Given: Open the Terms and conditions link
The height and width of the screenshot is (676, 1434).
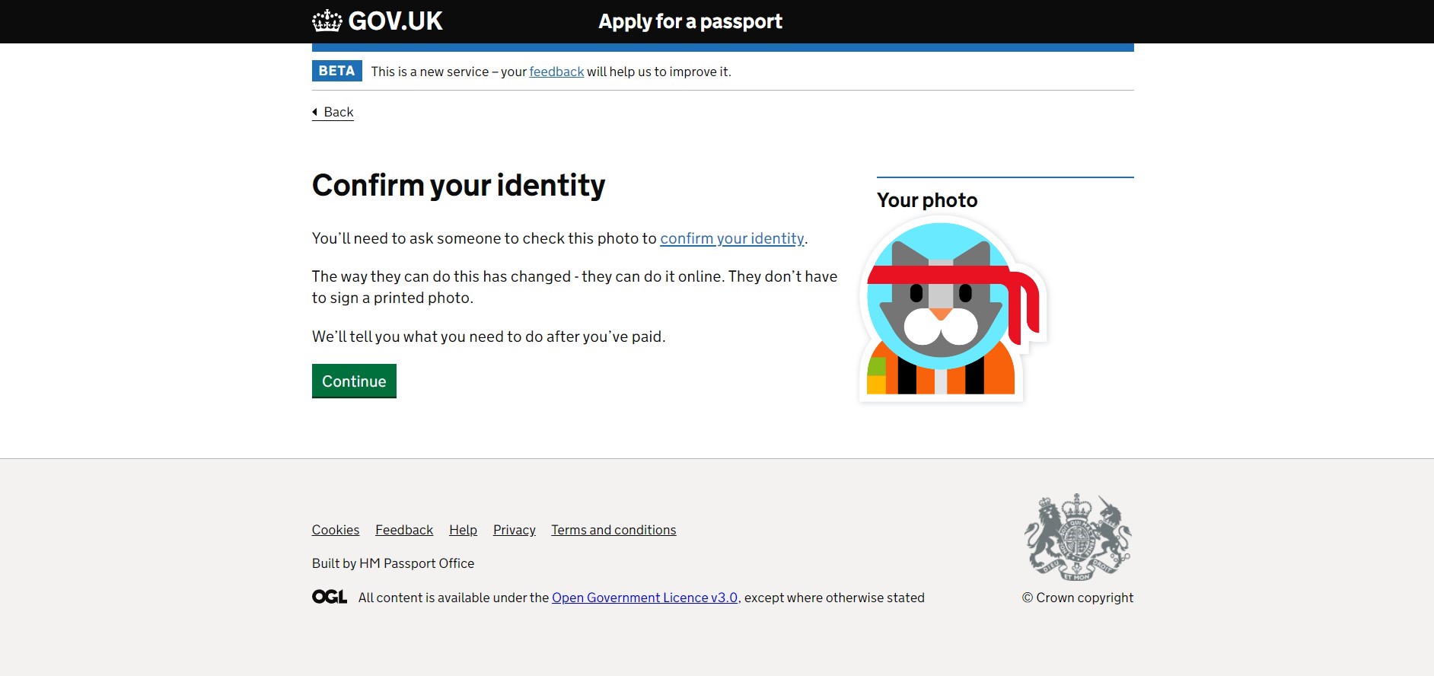Looking at the screenshot, I should (613, 530).
